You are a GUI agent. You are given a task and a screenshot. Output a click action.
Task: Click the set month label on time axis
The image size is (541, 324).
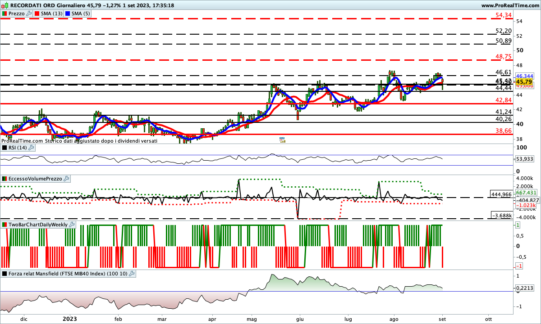[x=443, y=319]
